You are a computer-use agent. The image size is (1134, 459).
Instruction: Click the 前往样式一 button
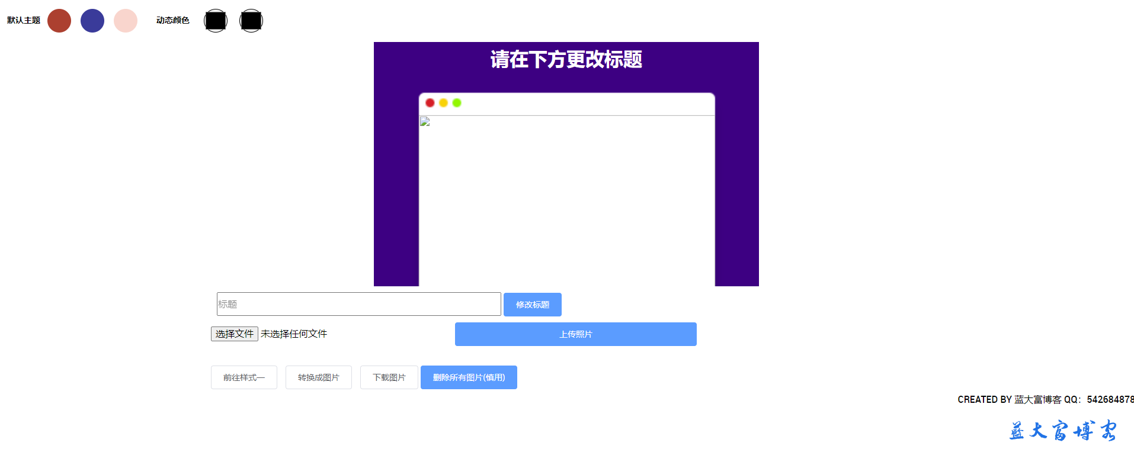pos(244,377)
